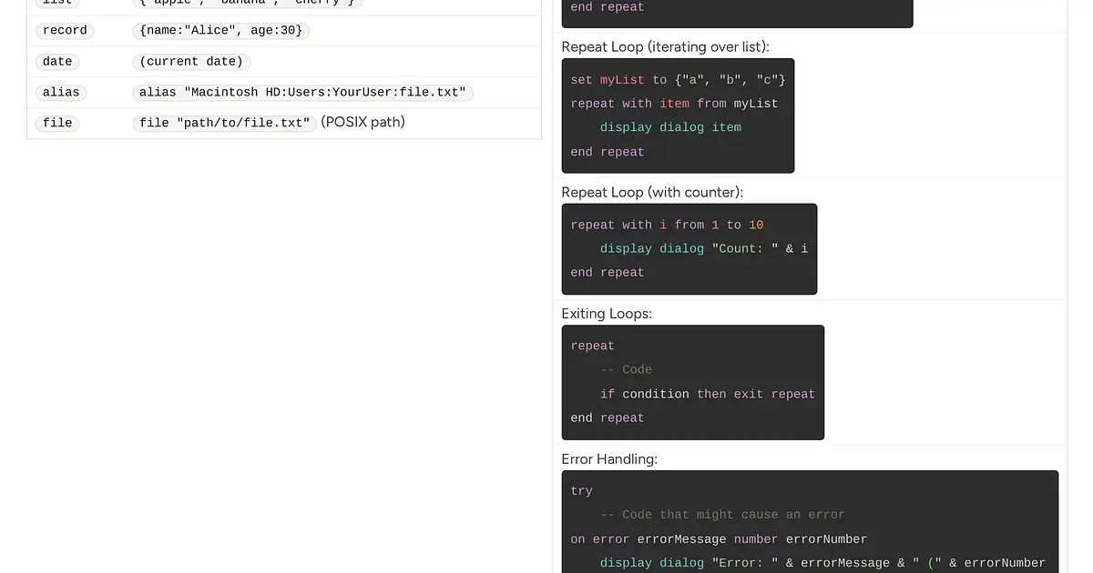1093x573 pixels.
Task: Click the (current date) example snippet
Action: [190, 61]
